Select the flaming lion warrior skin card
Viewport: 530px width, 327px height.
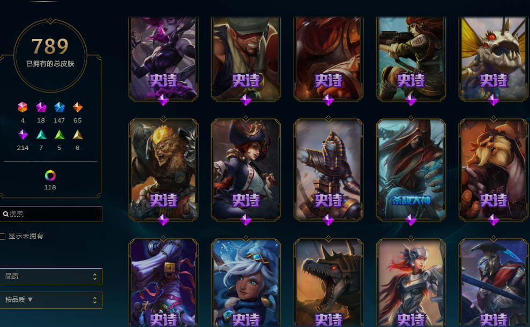click(x=163, y=170)
